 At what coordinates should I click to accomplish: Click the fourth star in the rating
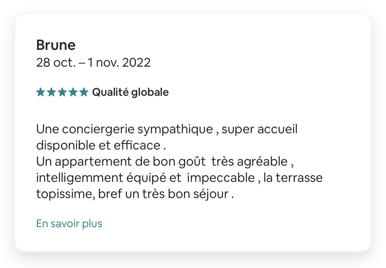coord(73,92)
